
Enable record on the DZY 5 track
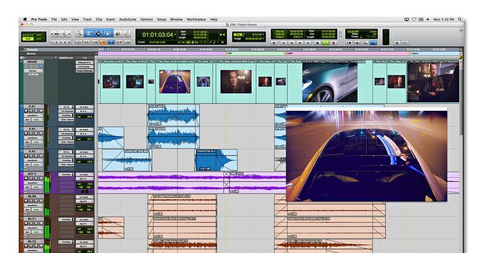[26, 178]
